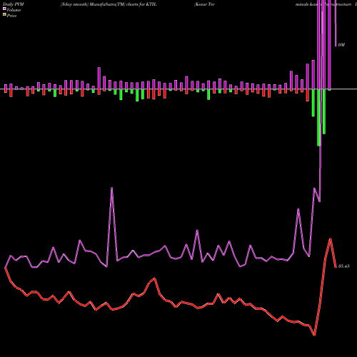
Task: Click the Volume legend color swatch
Action: tap(4, 9)
